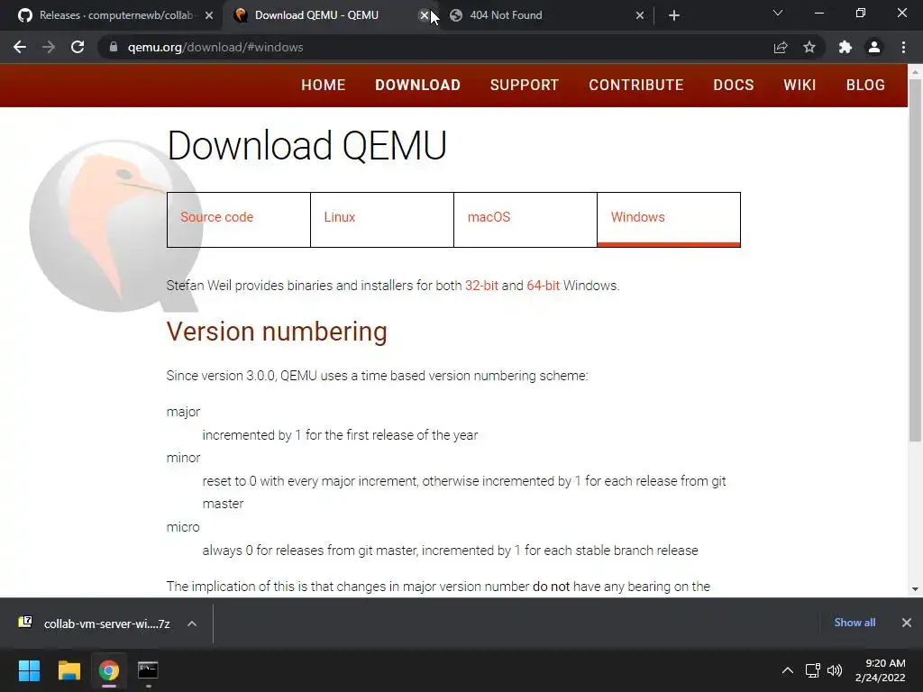923x692 pixels.
Task: Open SUPPORT in the QEMU navigation
Action: (525, 85)
